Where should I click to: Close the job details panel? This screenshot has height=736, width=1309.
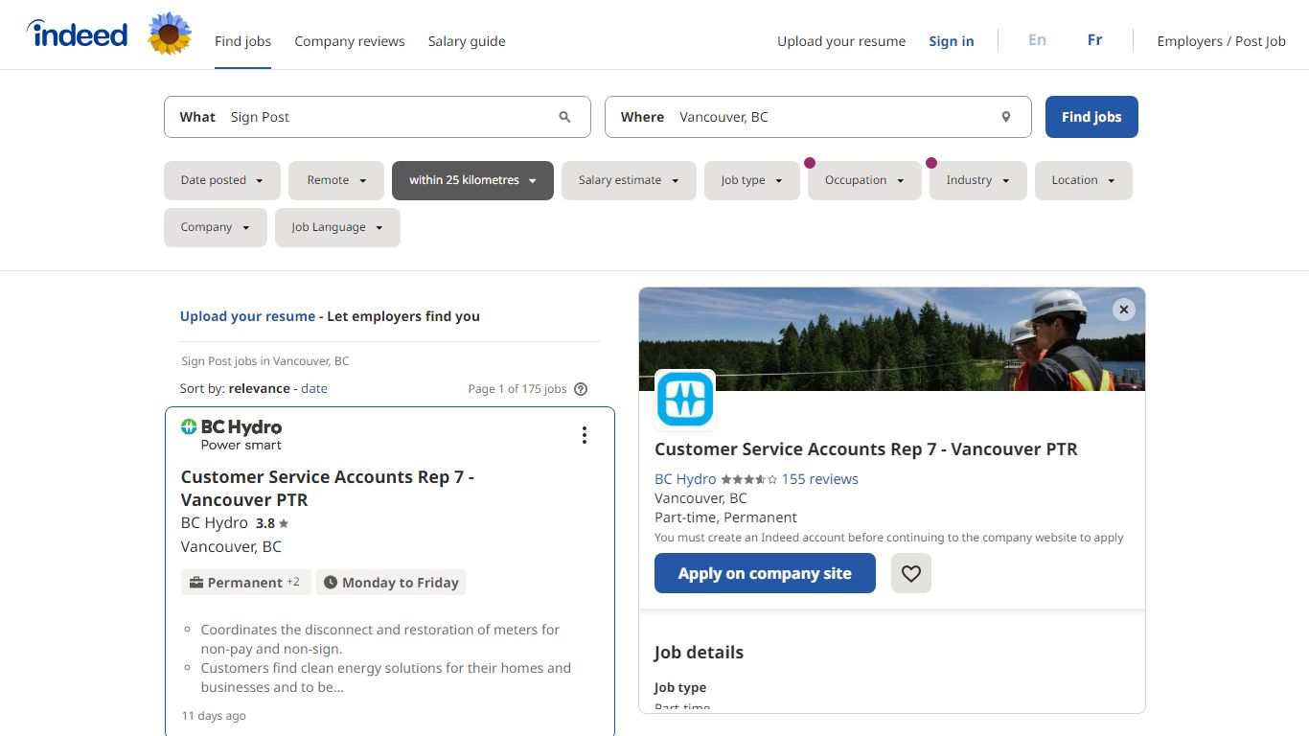[1124, 310]
